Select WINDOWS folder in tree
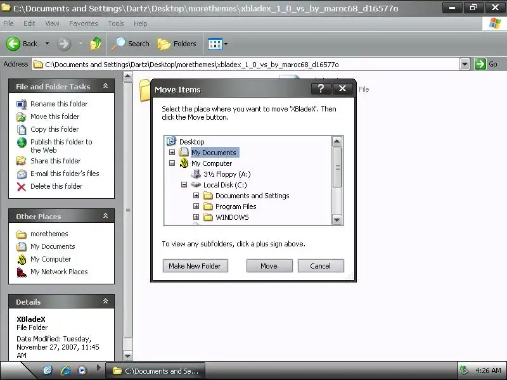507x380 pixels. point(232,217)
